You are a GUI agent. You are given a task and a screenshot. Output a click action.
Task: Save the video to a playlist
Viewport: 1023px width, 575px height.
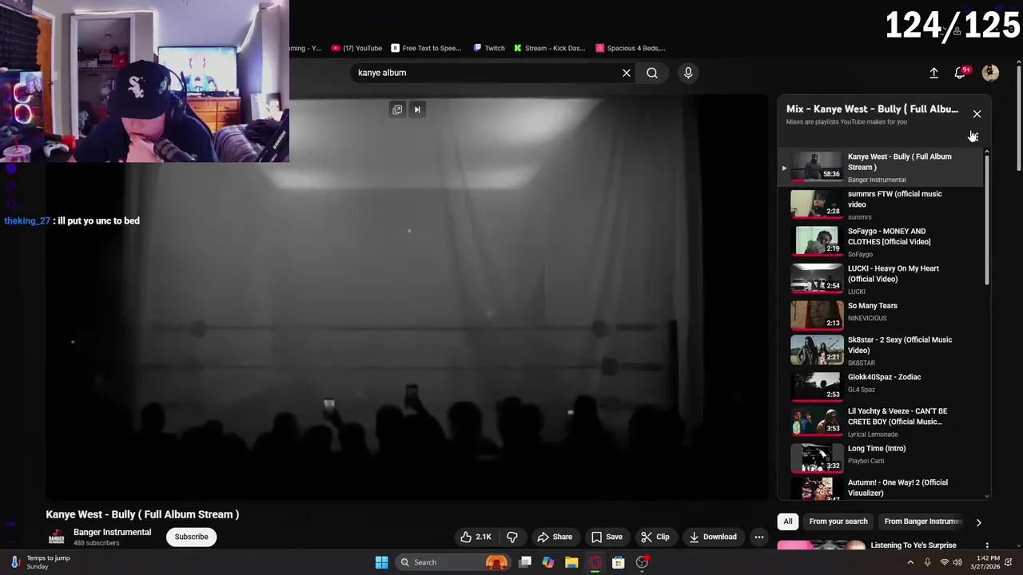pos(607,537)
